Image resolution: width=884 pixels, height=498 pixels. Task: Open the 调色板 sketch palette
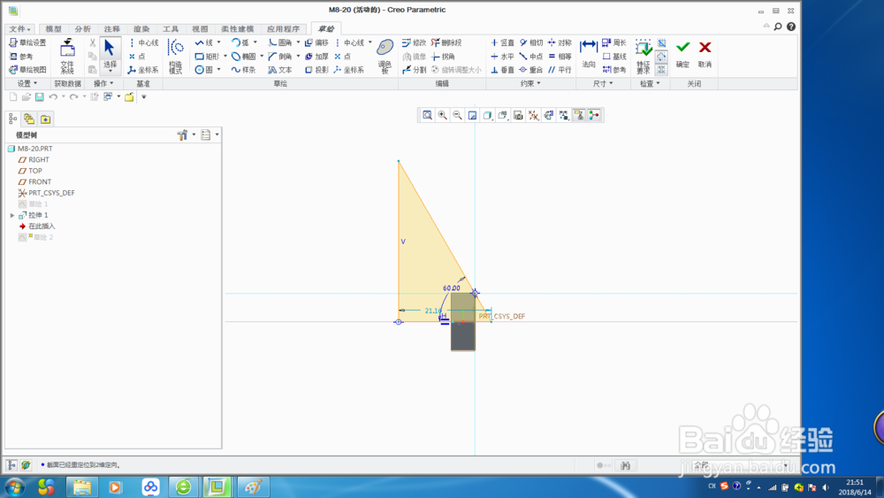click(385, 57)
